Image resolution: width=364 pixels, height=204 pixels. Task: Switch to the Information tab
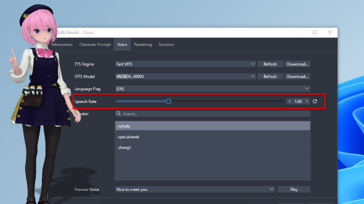(x=62, y=44)
